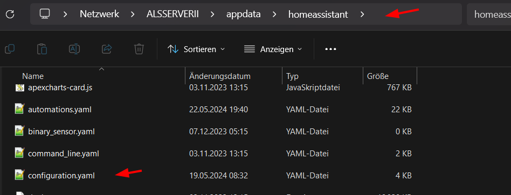This screenshot has width=511, height=195.
Task: Open the Sortieren dropdown
Action: [196, 49]
